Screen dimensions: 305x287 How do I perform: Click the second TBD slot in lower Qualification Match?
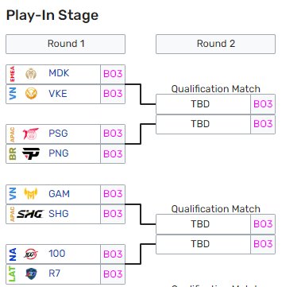coord(203,244)
